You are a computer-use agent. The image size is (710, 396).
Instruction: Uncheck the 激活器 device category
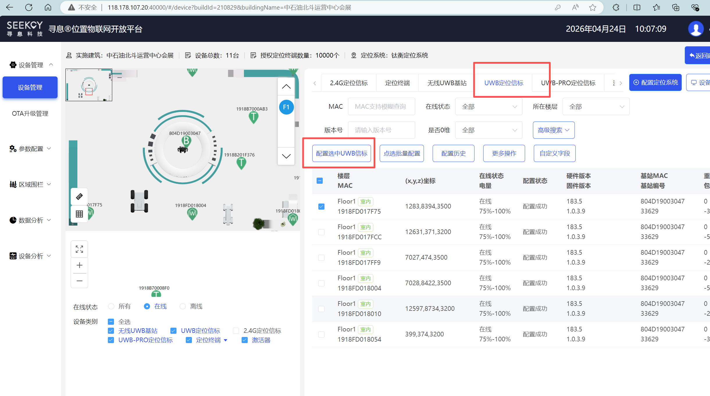point(245,340)
